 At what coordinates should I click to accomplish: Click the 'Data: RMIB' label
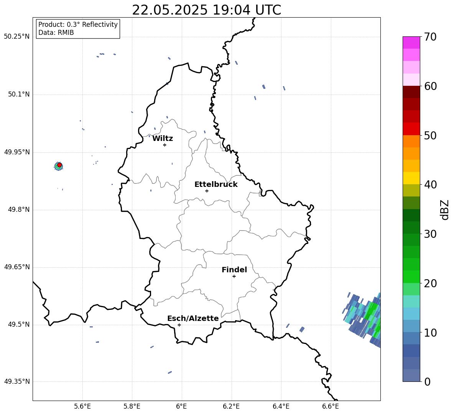[56, 33]
